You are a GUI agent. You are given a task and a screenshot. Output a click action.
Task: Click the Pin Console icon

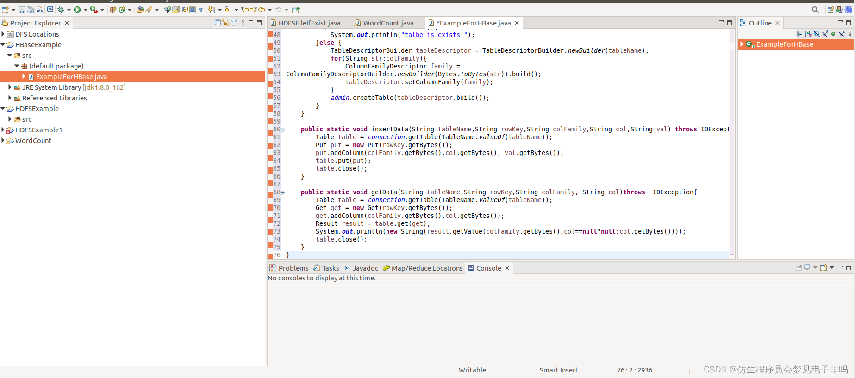pyautogui.click(x=799, y=268)
